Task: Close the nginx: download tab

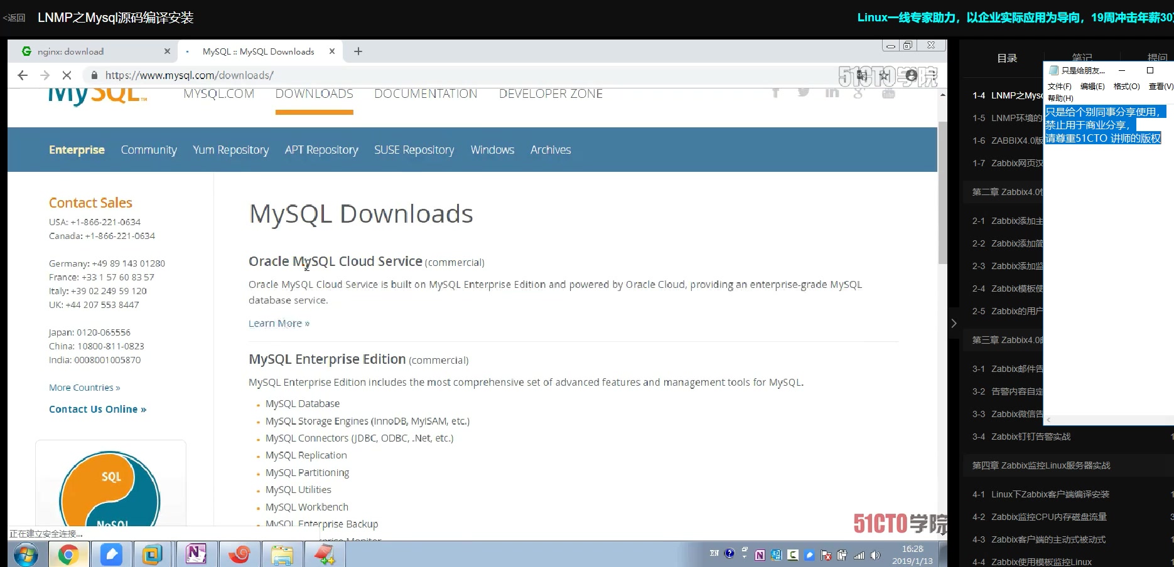Action: (167, 51)
